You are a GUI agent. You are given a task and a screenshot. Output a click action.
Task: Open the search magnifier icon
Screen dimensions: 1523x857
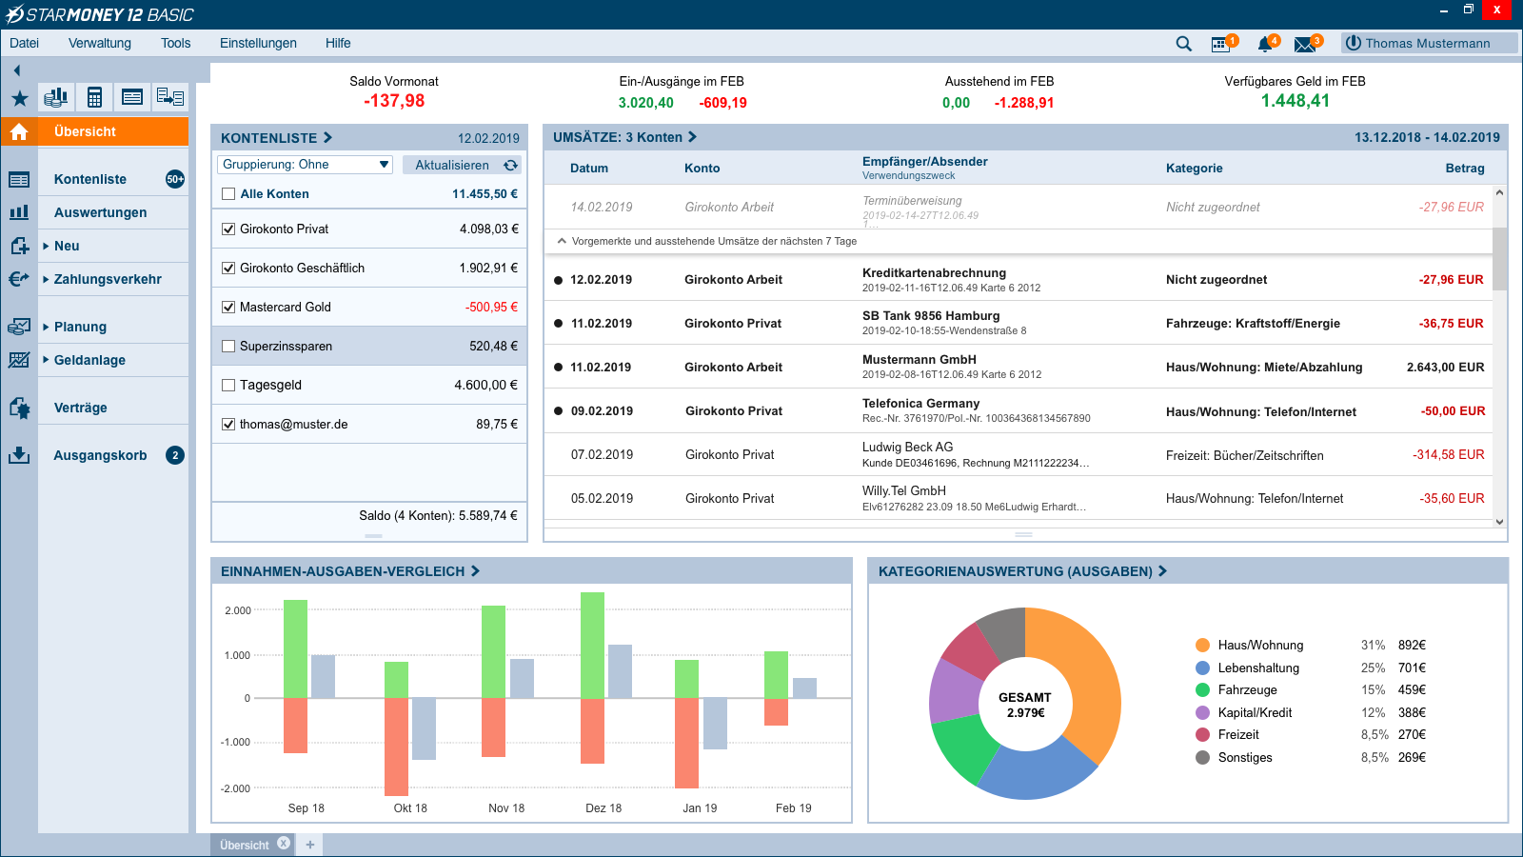[1183, 44]
